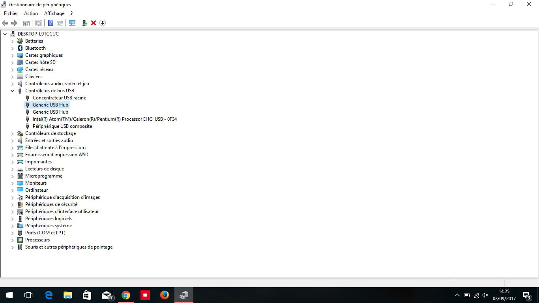Open the Action menu
The width and height of the screenshot is (539, 303).
[31, 13]
